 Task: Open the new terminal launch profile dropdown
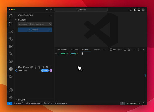[121, 50]
